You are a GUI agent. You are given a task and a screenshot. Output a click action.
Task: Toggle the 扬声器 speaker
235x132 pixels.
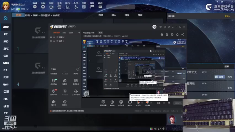[x=147, y=103]
